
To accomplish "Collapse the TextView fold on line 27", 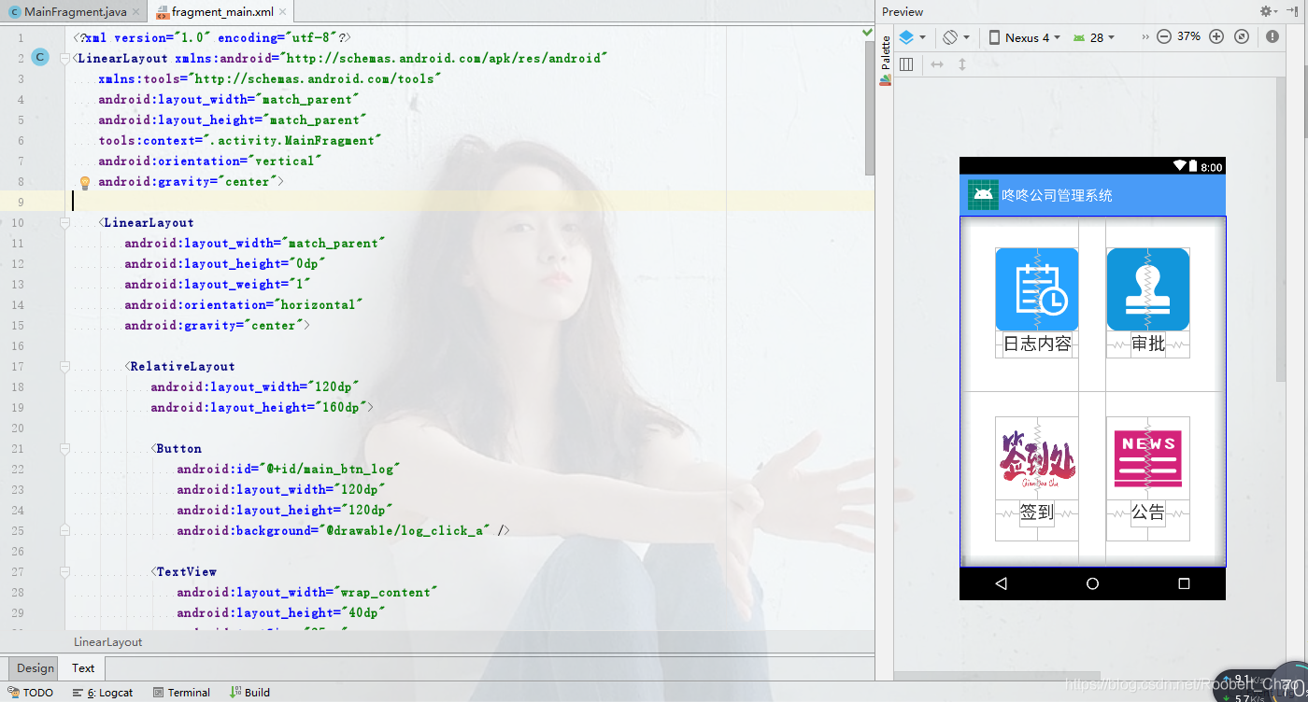I will coord(65,571).
